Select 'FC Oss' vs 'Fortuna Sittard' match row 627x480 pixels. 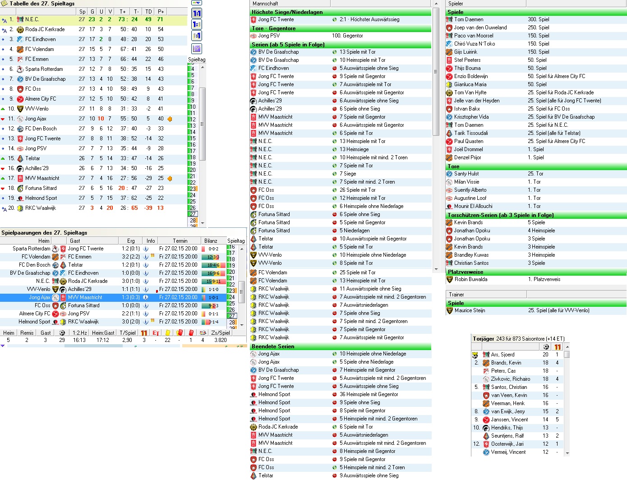click(113, 305)
